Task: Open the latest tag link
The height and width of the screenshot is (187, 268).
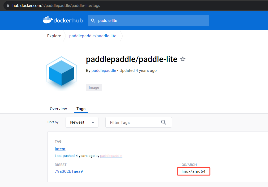Action: pos(60,149)
